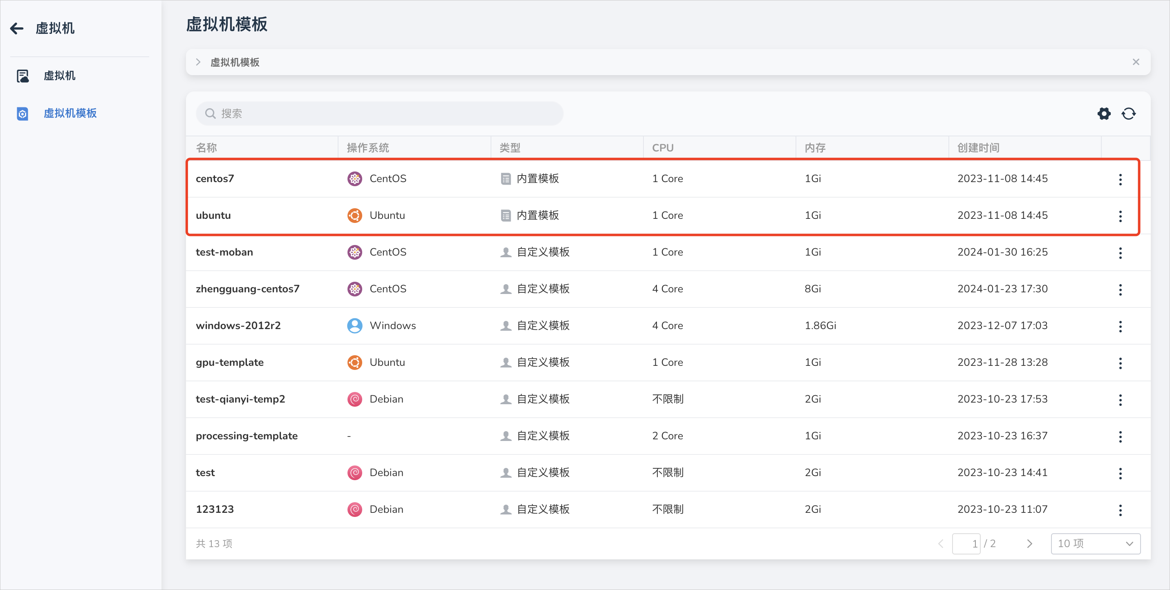This screenshot has width=1170, height=590.
Task: Click the CentOS logo in centos7 row
Action: tap(355, 179)
